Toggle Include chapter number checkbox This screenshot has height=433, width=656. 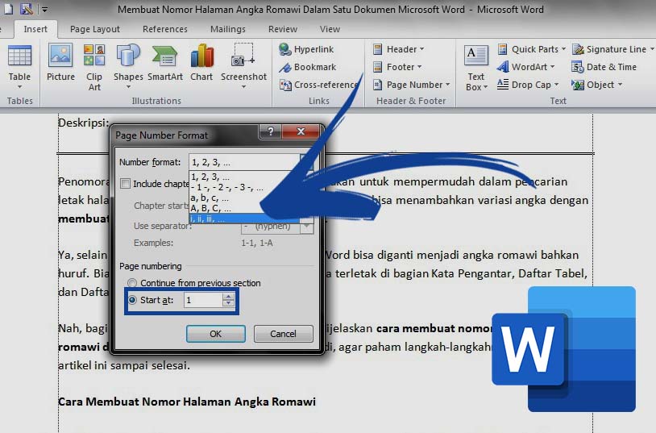[125, 183]
